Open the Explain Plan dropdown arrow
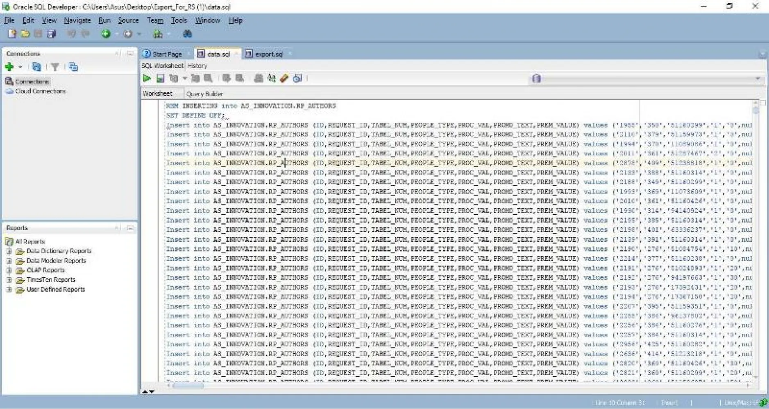Image resolution: width=769 pixels, height=409 pixels. [185, 78]
